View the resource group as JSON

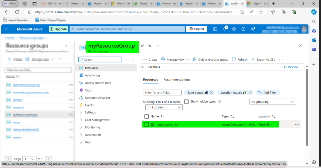point(291,67)
